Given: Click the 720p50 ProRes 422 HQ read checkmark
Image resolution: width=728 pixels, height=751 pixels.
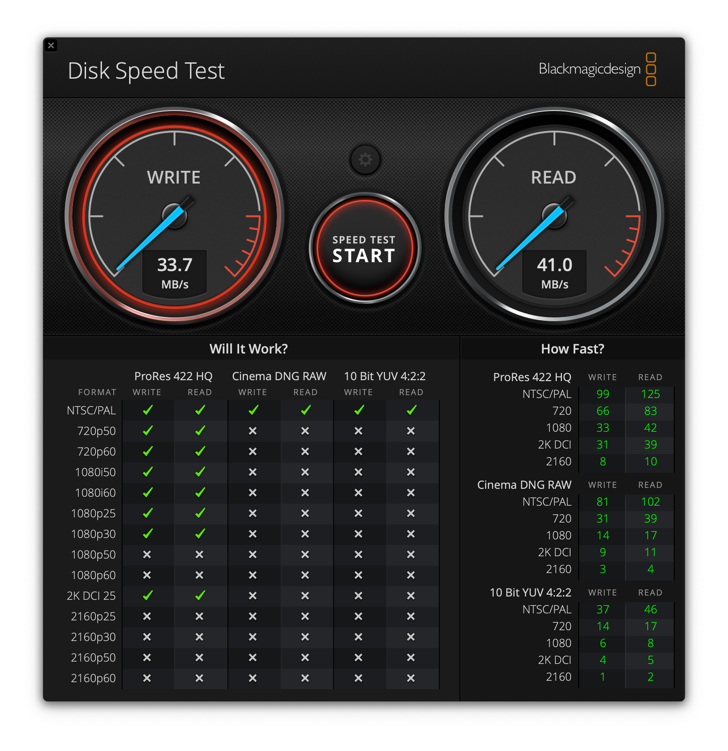Looking at the screenshot, I should (200, 431).
